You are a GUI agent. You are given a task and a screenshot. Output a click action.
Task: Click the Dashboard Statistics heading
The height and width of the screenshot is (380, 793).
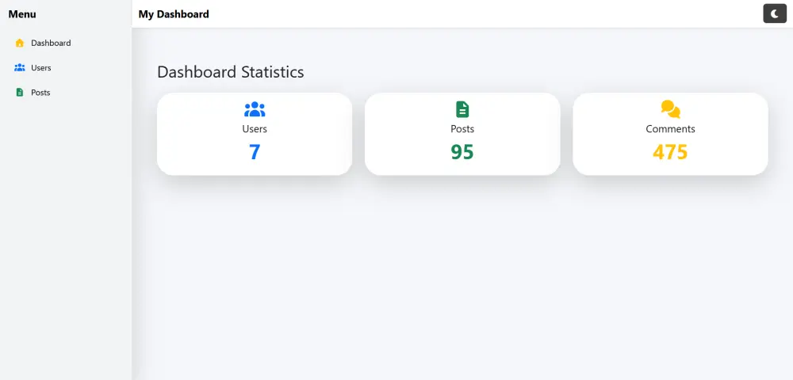[230, 72]
